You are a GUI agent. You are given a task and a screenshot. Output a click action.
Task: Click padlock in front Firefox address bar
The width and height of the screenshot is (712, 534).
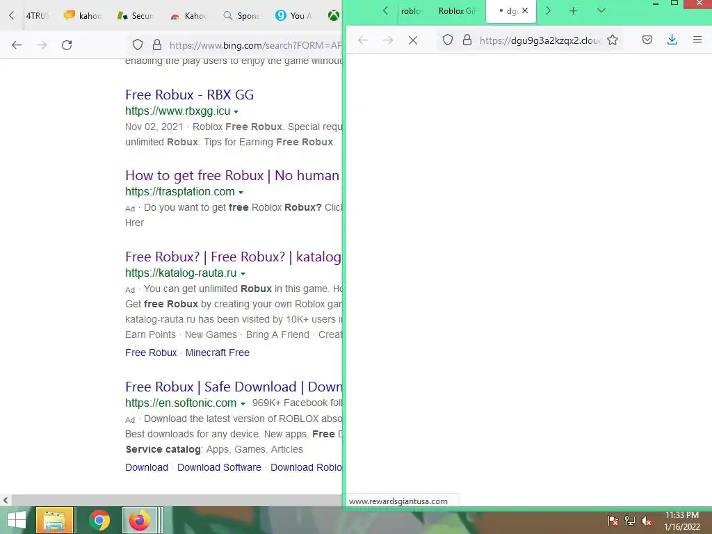tap(467, 40)
